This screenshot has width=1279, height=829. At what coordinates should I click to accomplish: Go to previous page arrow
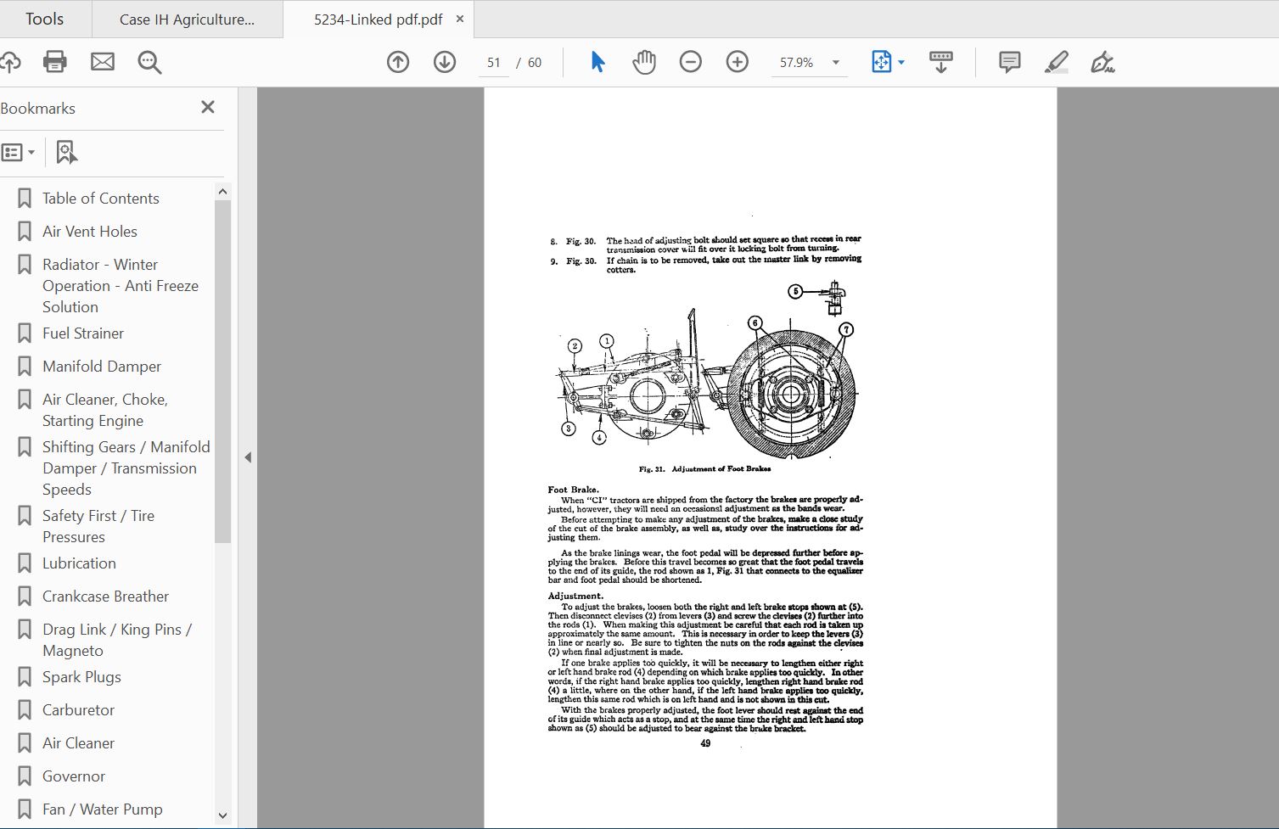(398, 62)
